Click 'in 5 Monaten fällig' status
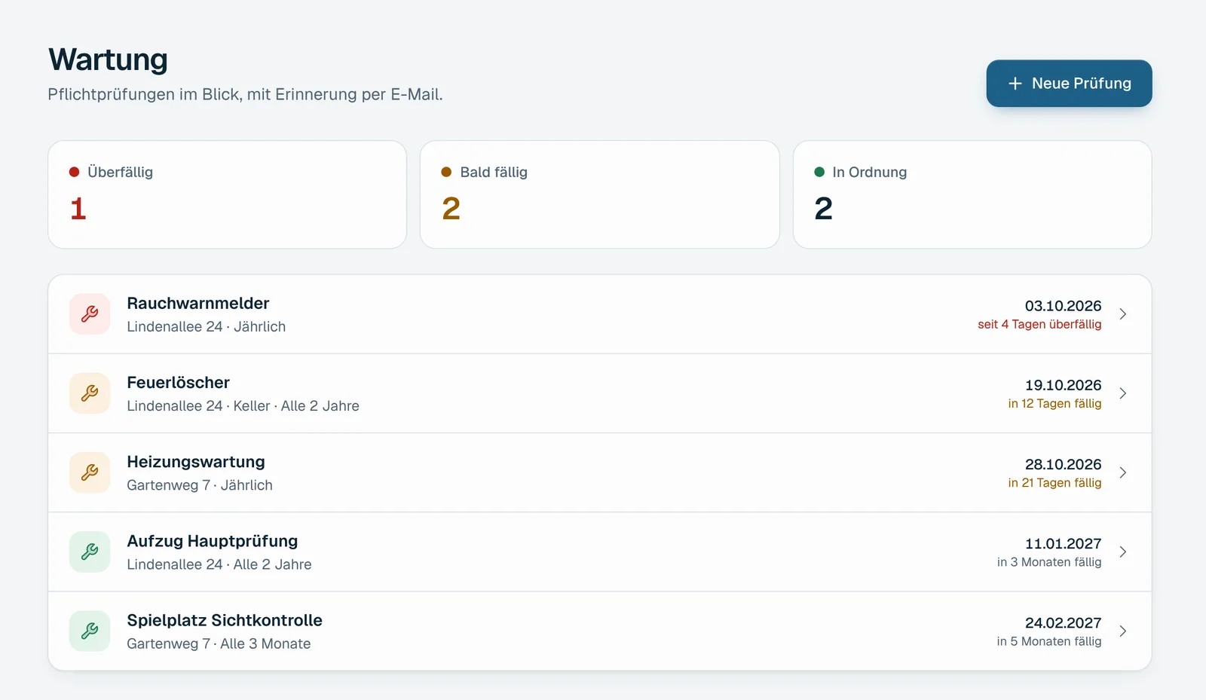This screenshot has height=700, width=1206. point(1049,640)
